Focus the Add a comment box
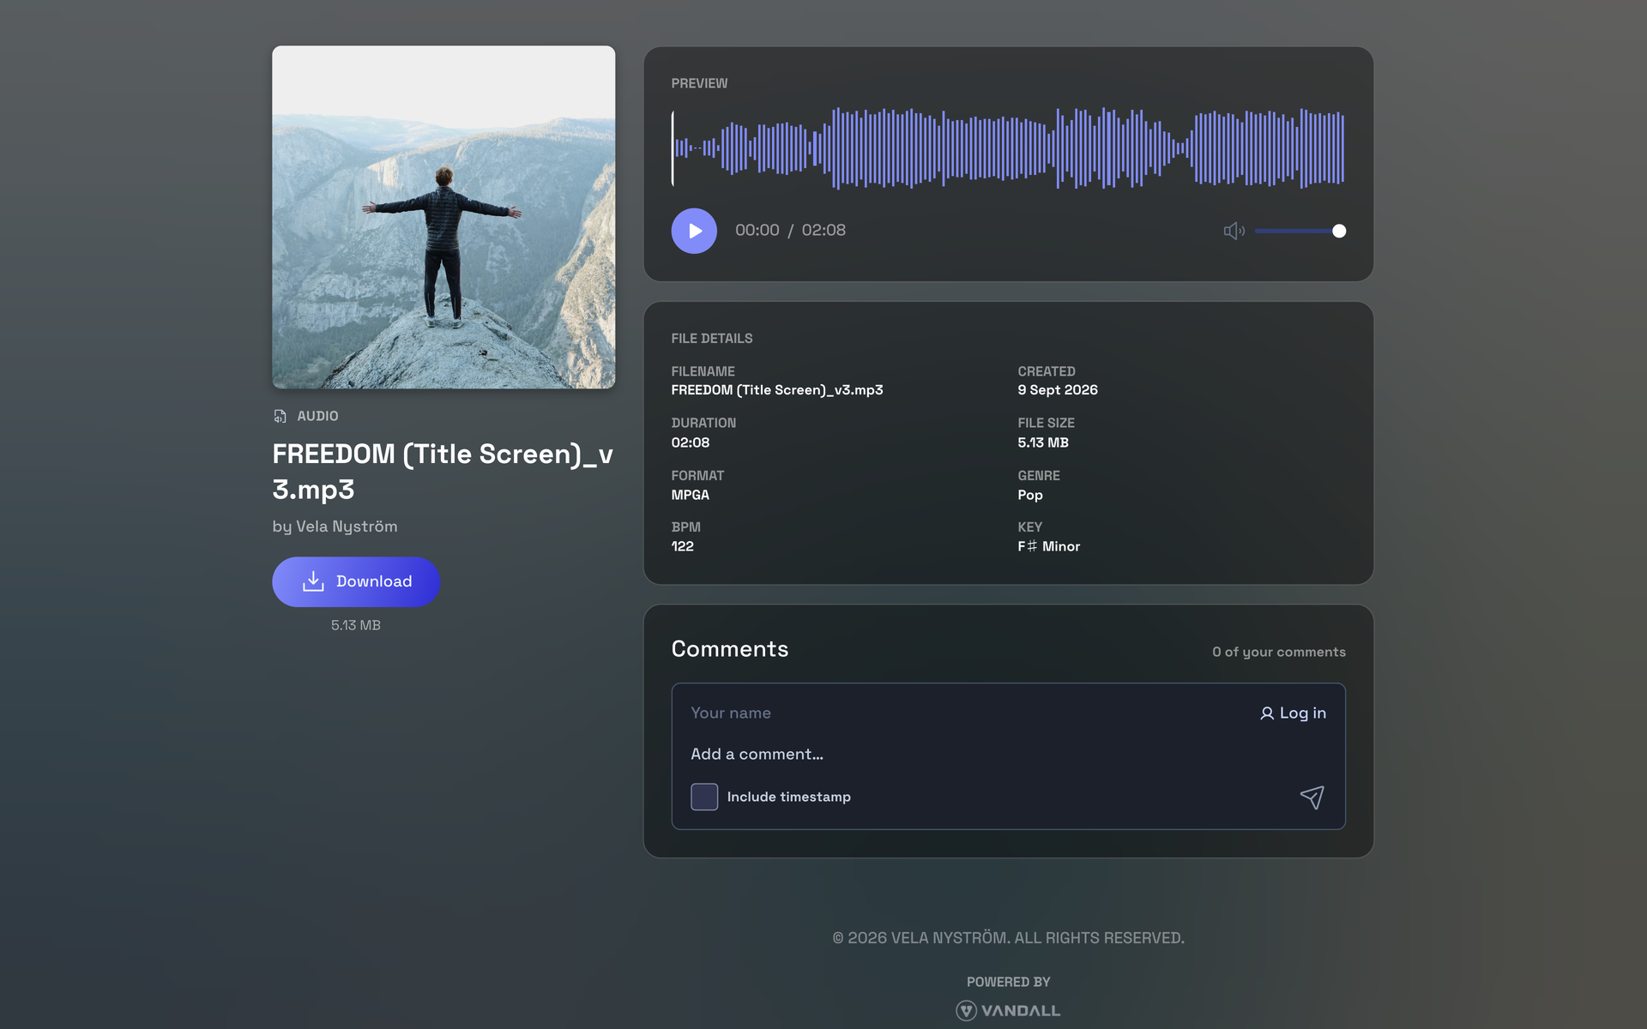The image size is (1647, 1029). 1008,754
